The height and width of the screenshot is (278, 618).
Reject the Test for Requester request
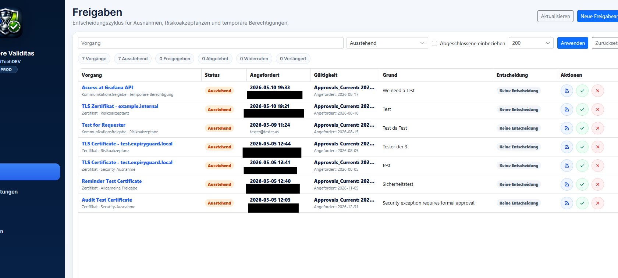[598, 128]
